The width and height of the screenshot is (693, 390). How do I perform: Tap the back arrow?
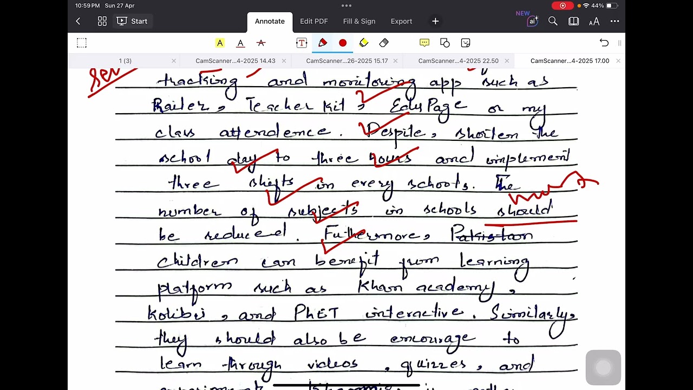(x=78, y=21)
